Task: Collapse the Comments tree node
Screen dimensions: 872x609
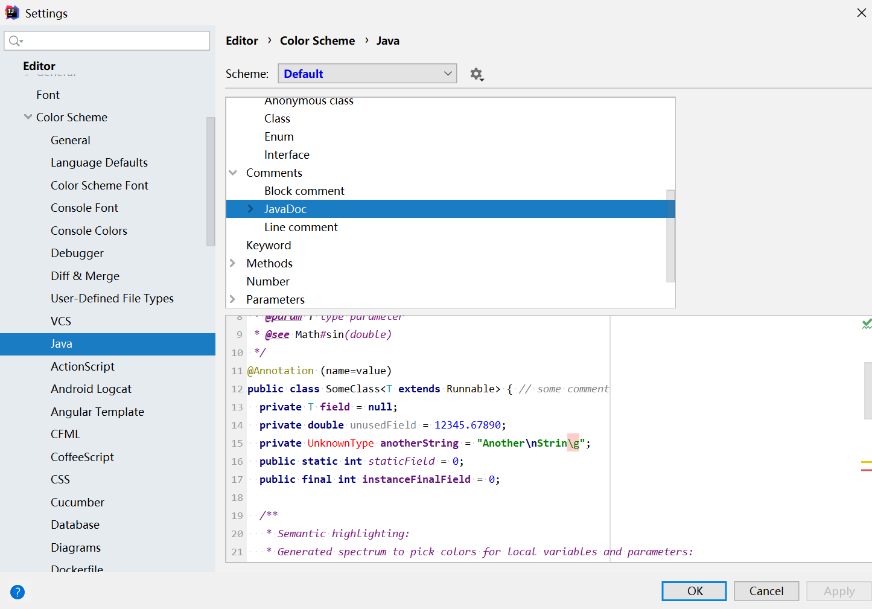Action: [x=233, y=173]
